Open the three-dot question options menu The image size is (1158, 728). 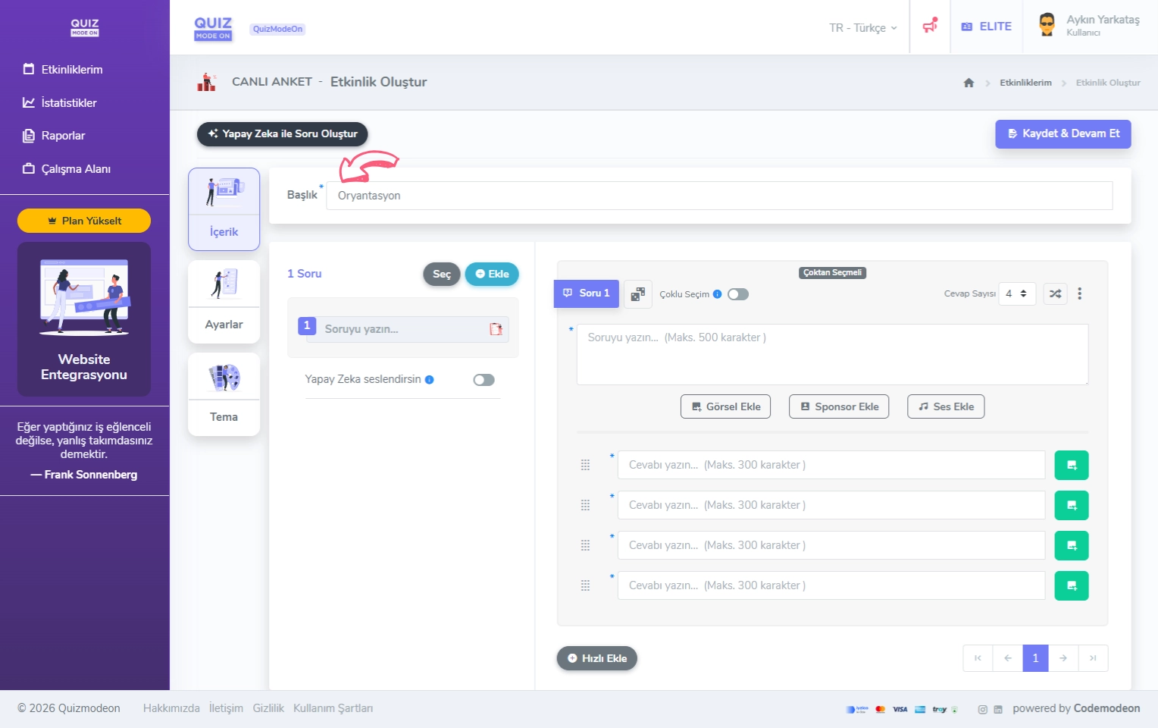[1080, 293]
